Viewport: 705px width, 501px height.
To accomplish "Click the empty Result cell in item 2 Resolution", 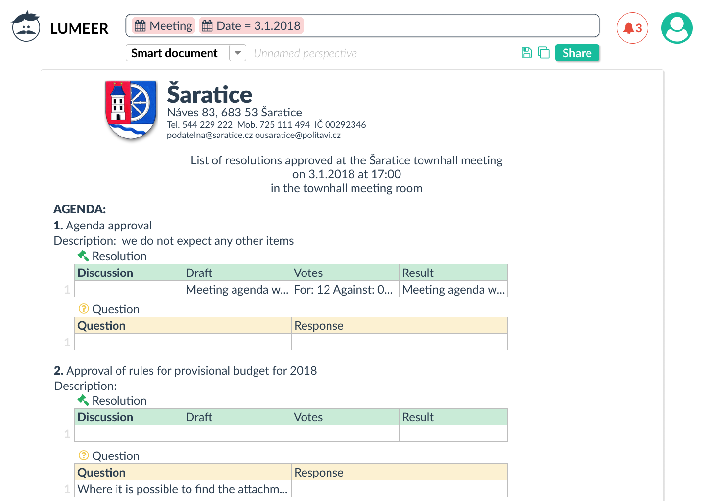I will tap(453, 433).
